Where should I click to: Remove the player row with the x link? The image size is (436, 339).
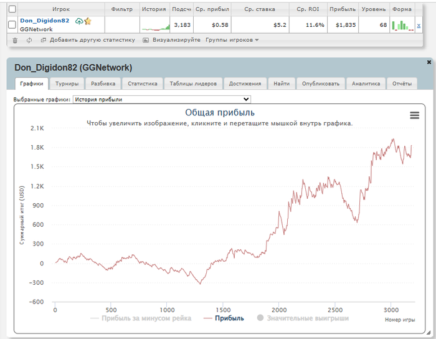(x=419, y=26)
